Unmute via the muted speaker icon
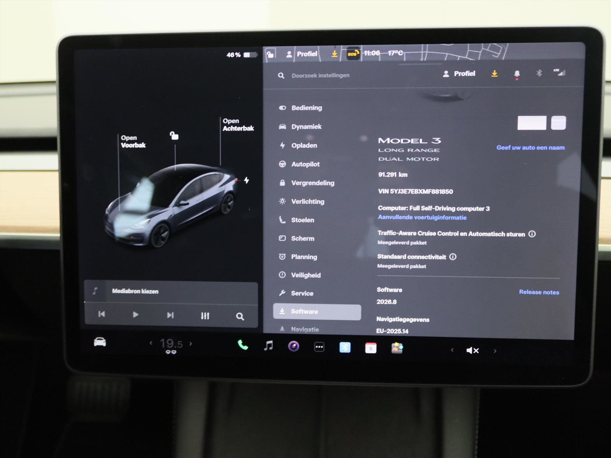The image size is (611, 458). 473,350
